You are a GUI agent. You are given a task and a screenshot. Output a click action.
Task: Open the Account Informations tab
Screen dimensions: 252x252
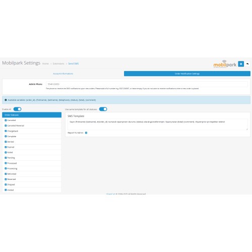(63, 74)
